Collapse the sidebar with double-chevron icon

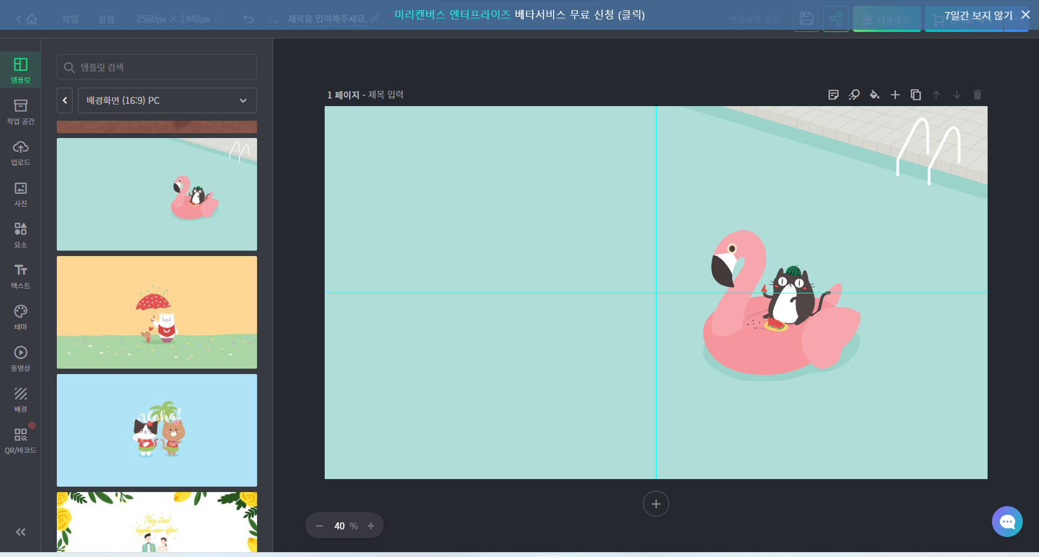click(x=21, y=532)
